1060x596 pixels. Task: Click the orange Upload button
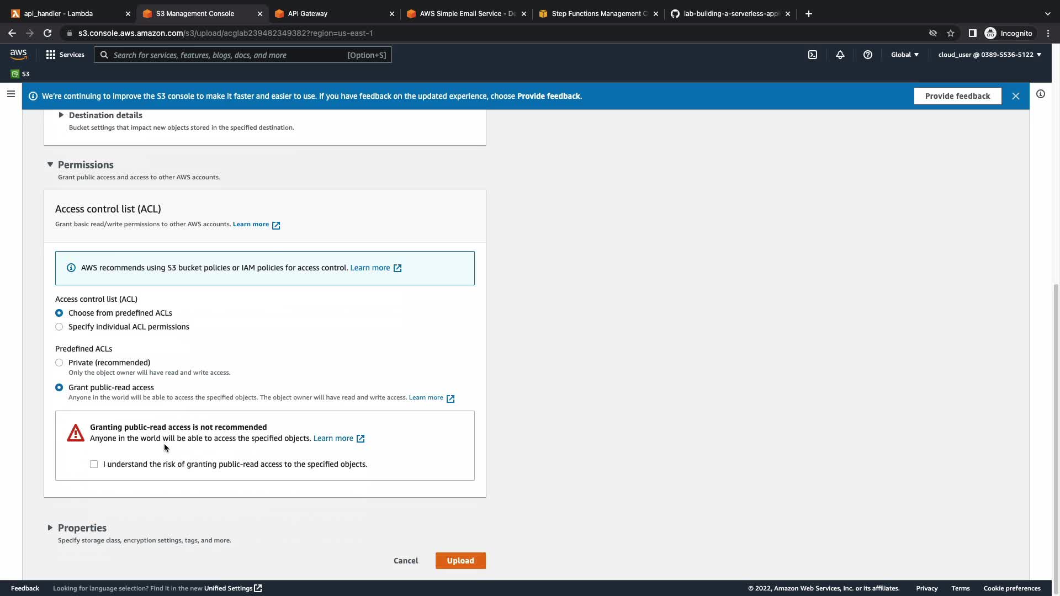click(460, 561)
